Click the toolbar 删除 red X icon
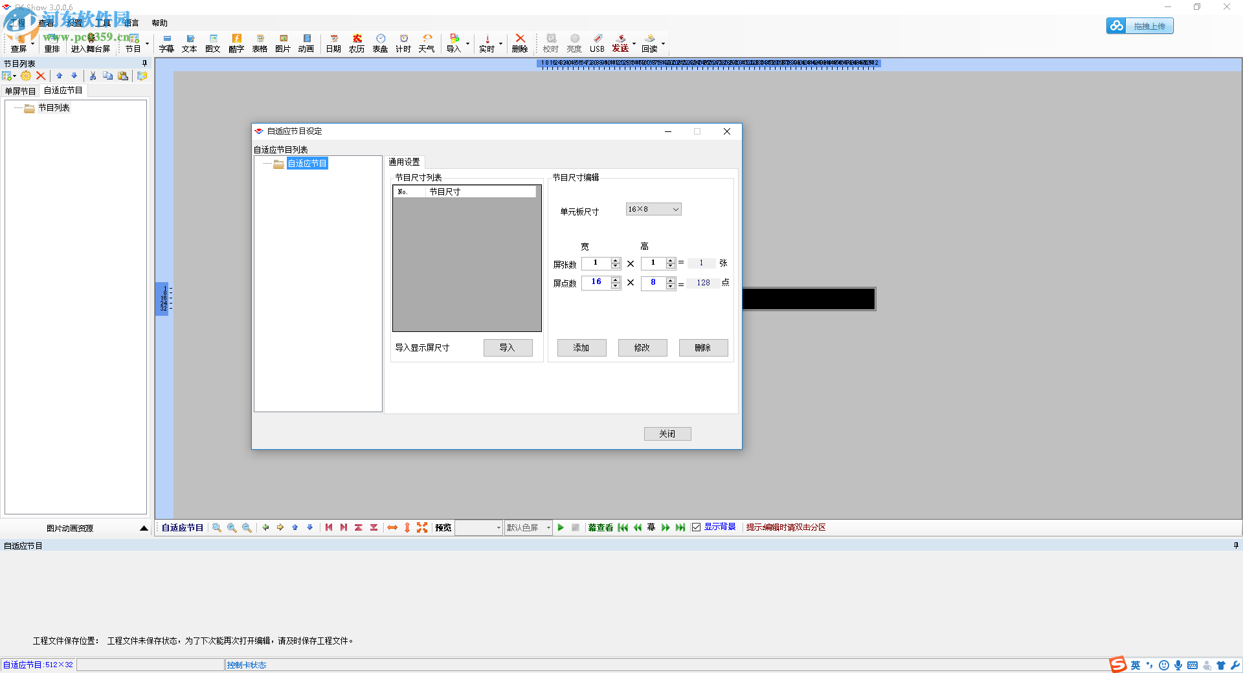The width and height of the screenshot is (1243, 673). [x=520, y=43]
